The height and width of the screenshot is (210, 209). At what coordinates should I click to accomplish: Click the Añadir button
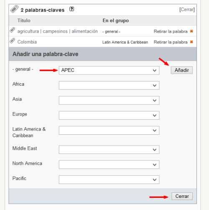tap(182, 70)
